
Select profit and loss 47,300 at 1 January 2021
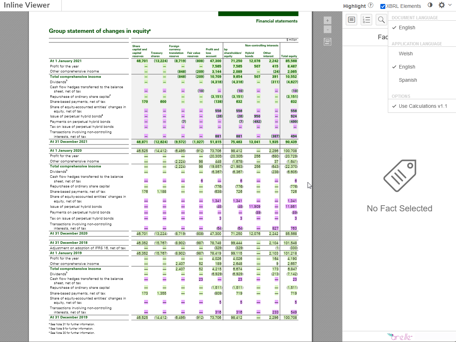point(216,61)
